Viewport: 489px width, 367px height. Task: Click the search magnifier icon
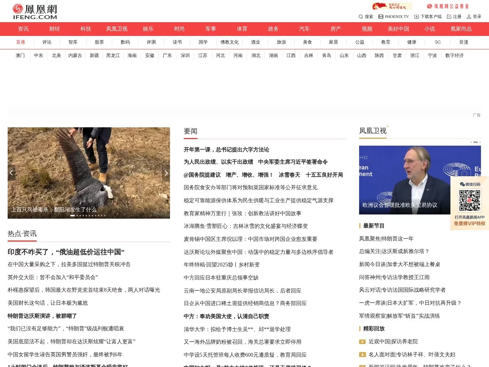point(361,17)
